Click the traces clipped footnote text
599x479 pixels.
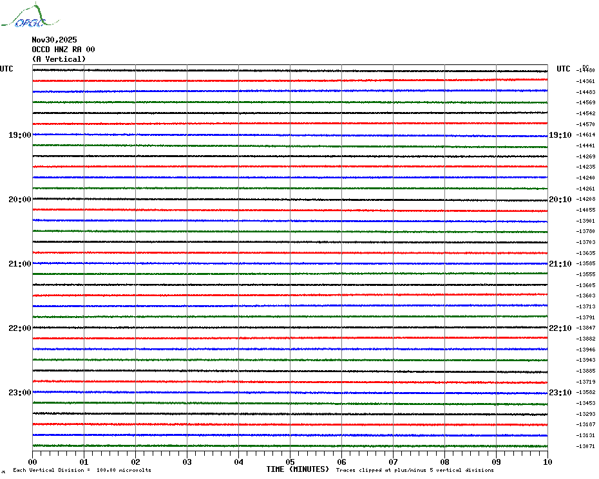415,470
